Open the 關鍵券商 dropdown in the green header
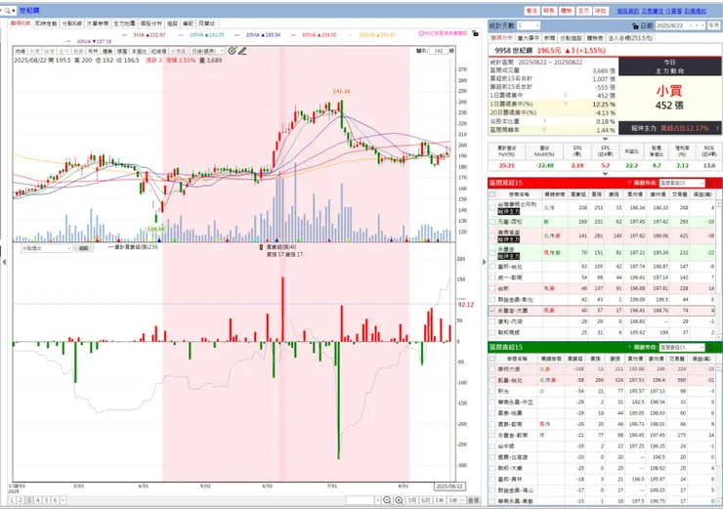 (682, 347)
